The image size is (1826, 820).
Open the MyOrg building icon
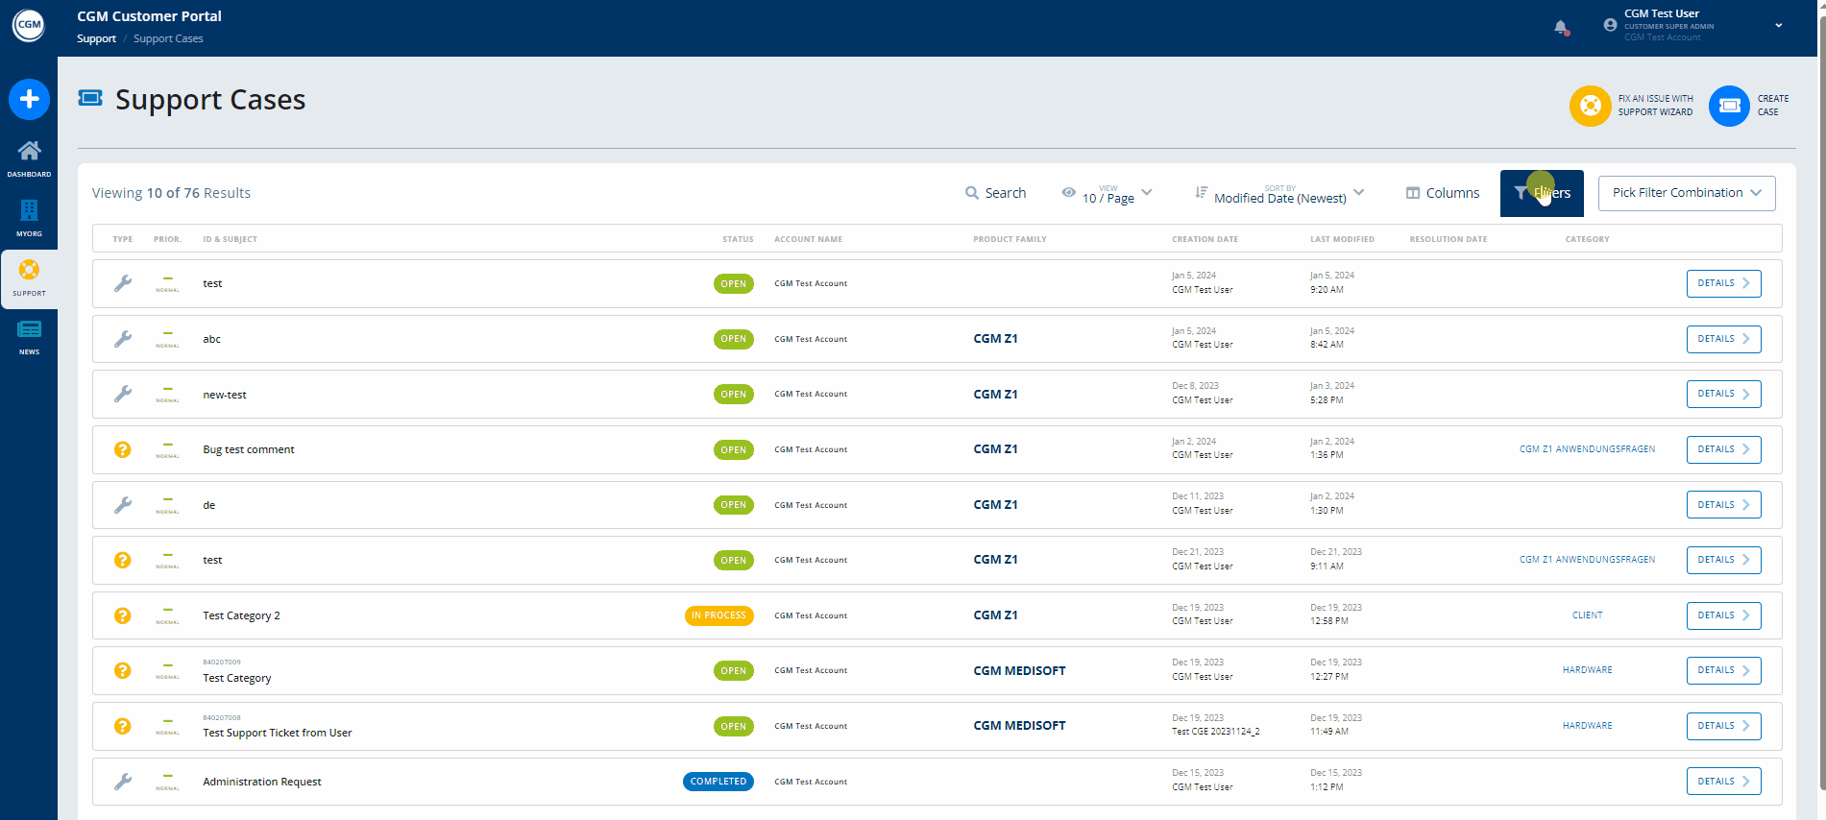point(29,210)
